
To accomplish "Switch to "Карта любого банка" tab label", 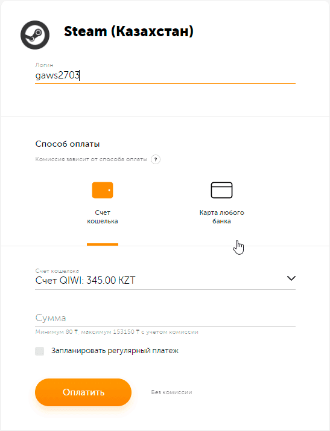I will [x=222, y=217].
